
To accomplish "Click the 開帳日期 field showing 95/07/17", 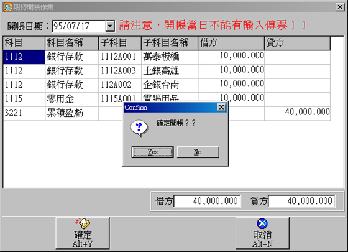I will pyautogui.click(x=79, y=26).
